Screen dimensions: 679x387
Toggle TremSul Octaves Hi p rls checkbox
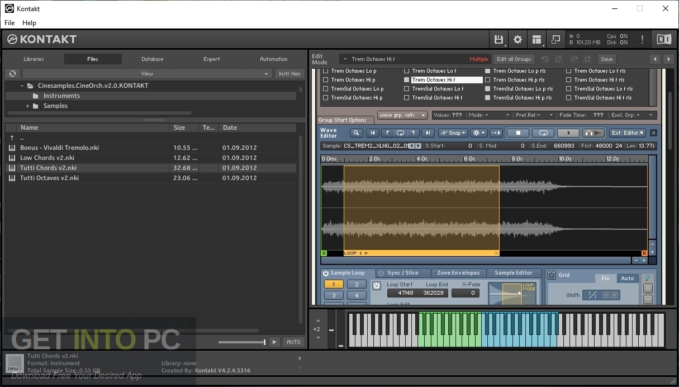click(487, 98)
